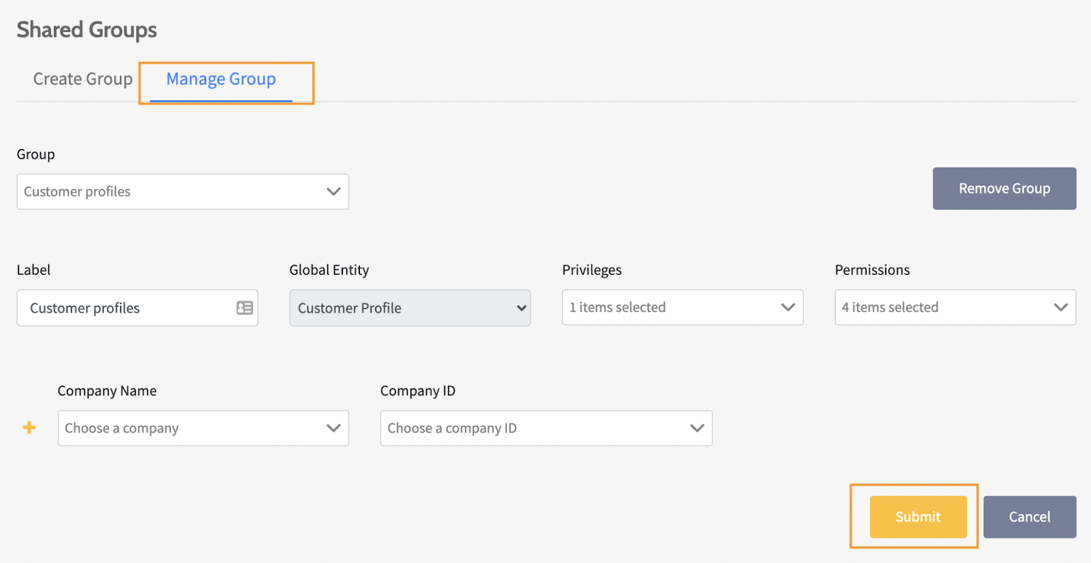Click the contact card icon in Label field

point(245,308)
